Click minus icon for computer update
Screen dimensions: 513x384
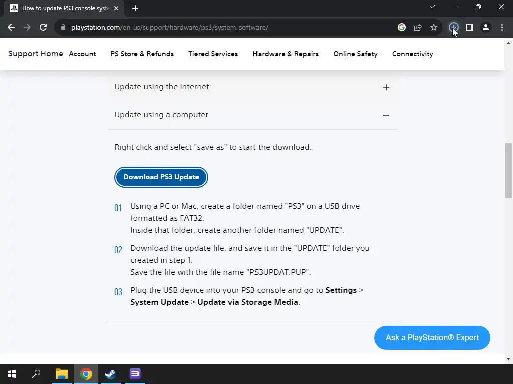click(386, 115)
